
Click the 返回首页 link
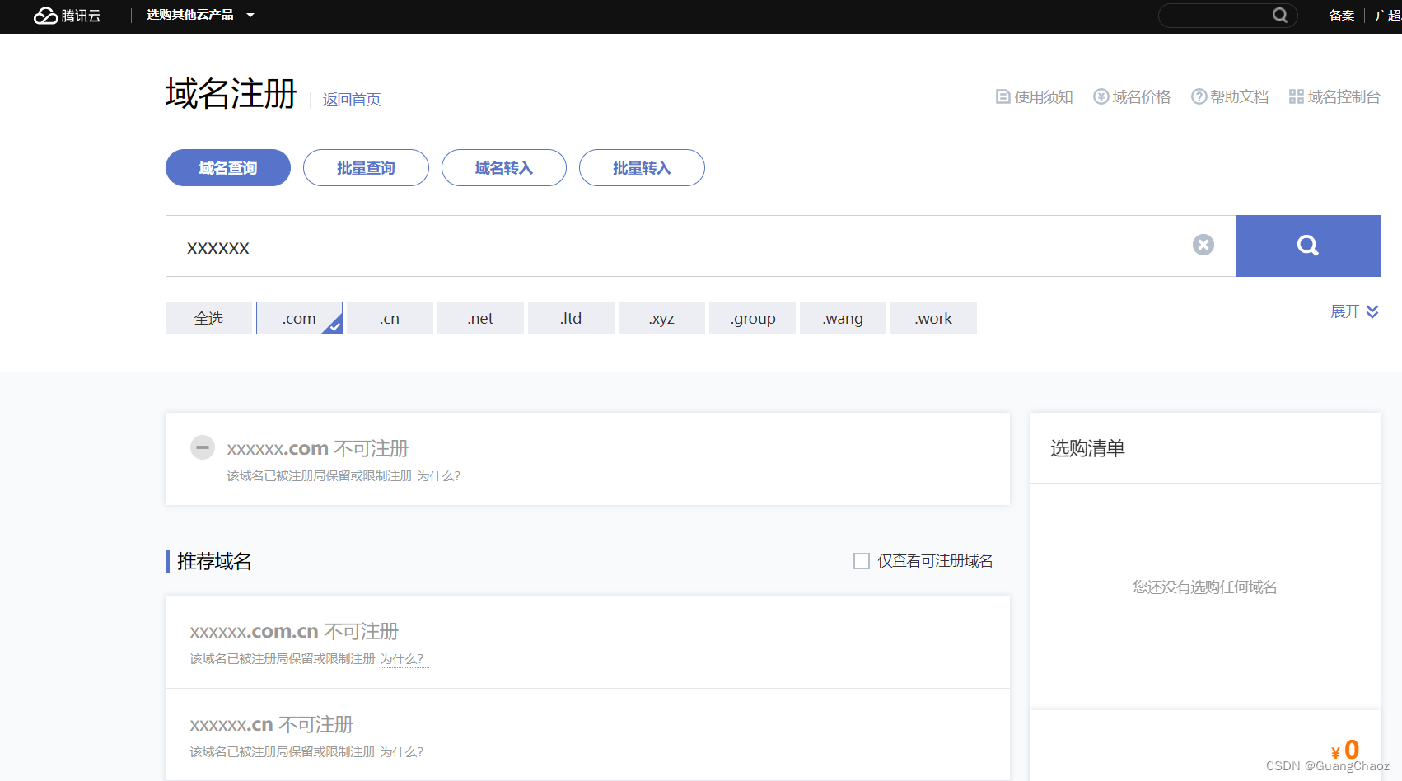pos(351,100)
